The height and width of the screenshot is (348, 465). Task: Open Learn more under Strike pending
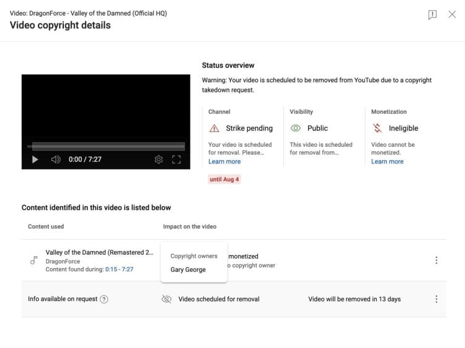click(224, 162)
